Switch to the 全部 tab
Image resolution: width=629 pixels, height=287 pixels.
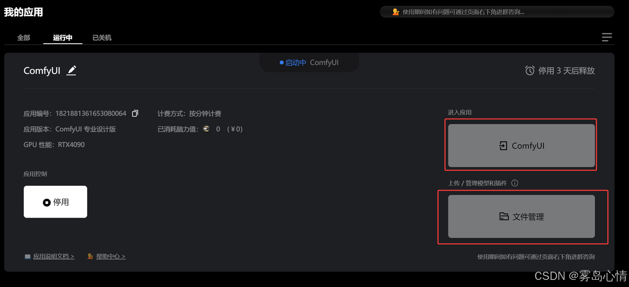[24, 38]
